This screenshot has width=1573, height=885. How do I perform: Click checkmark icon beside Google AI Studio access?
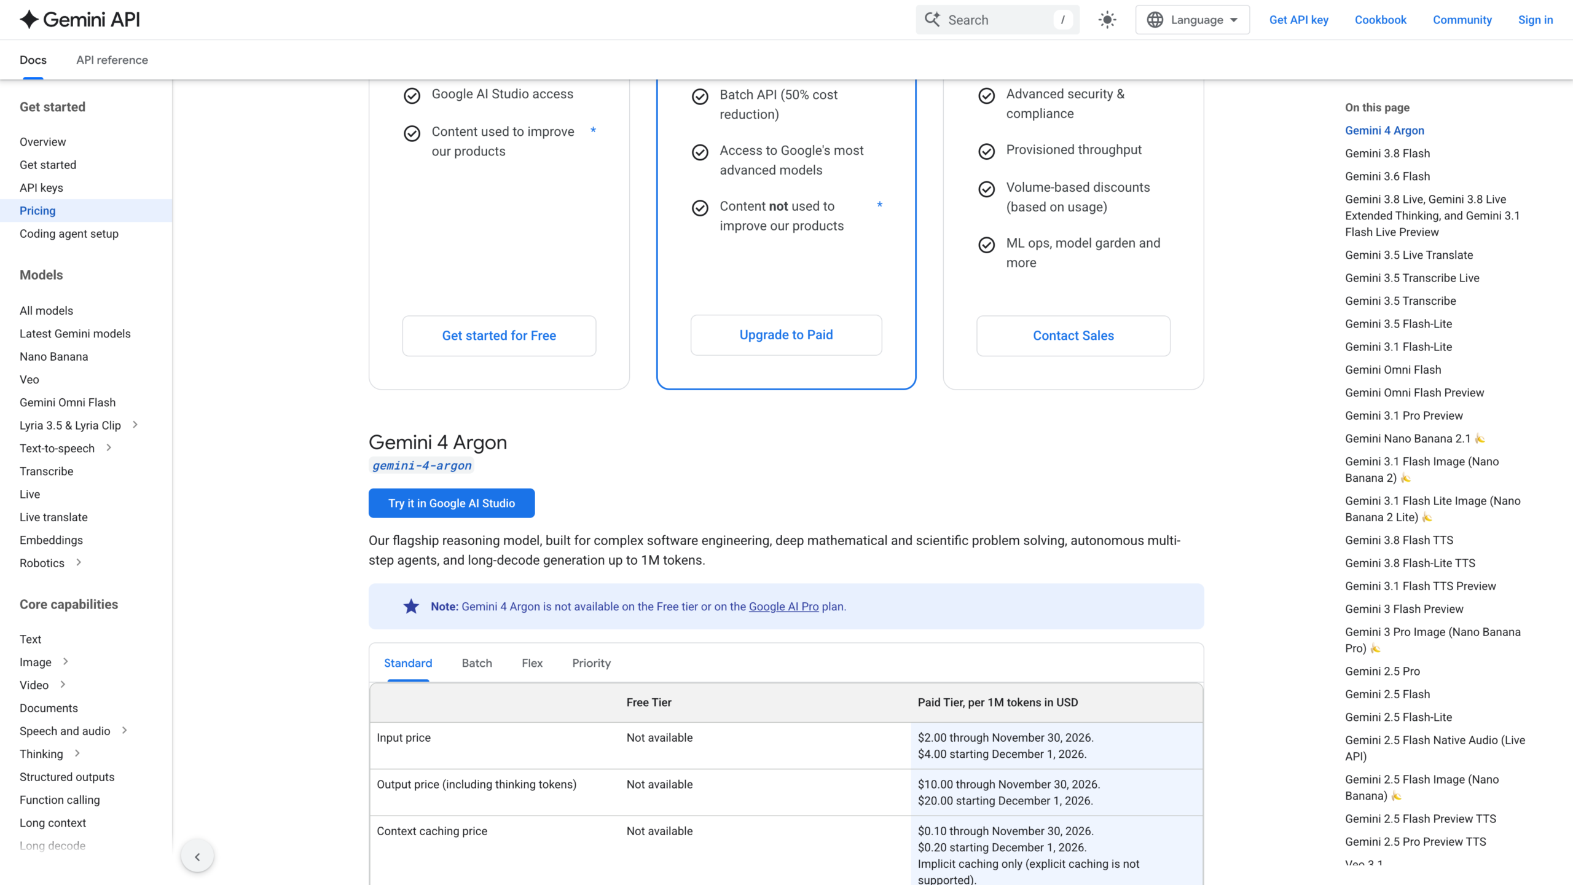412,95
